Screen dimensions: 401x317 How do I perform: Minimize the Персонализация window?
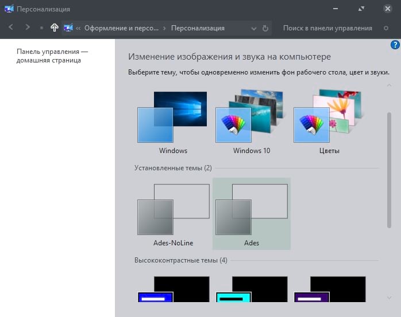tap(336, 9)
